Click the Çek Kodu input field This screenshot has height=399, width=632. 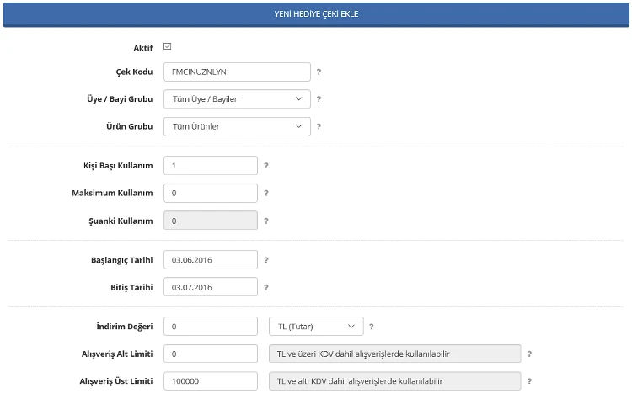[237, 72]
